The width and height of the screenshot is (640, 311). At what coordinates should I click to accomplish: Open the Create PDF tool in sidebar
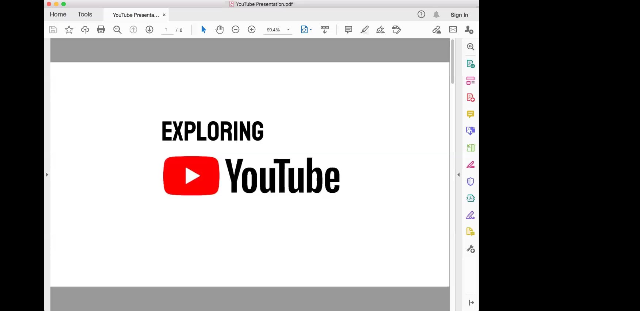pos(471,97)
